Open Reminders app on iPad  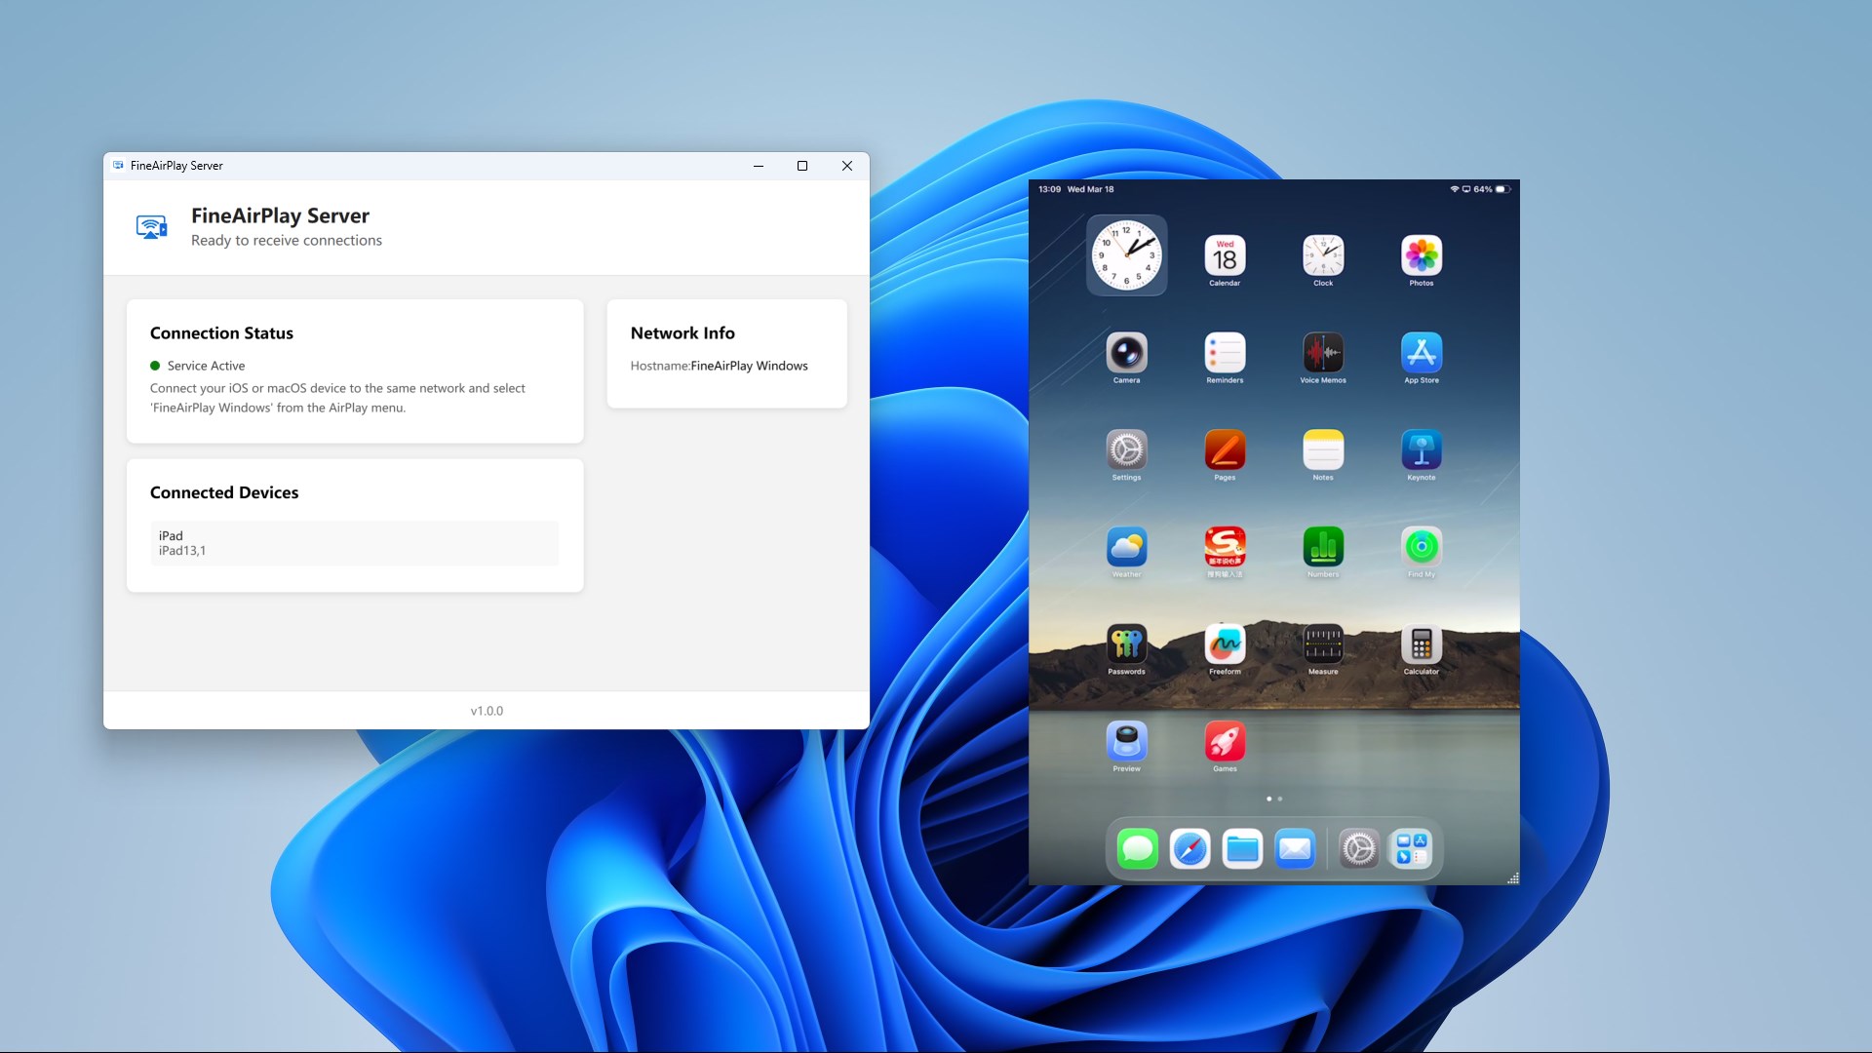1225,353
